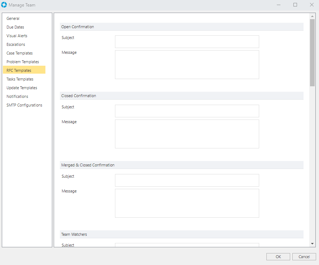This screenshot has width=319, height=265.
Task: Click the Closed Confirmation Message box
Action: (187, 134)
